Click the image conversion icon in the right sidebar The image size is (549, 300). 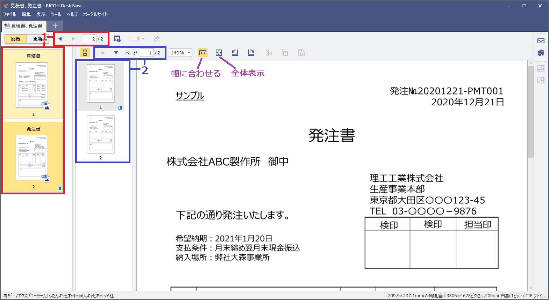click(x=541, y=68)
